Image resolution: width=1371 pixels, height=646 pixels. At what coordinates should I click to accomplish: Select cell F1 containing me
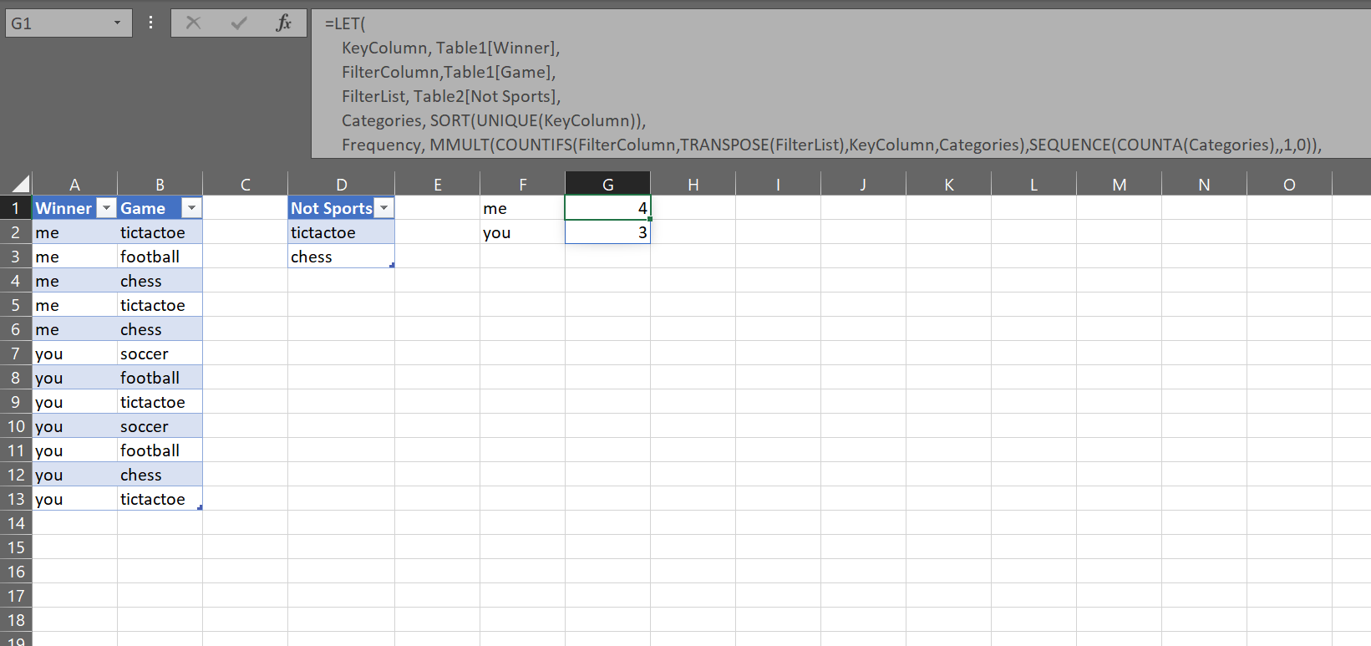tap(522, 208)
